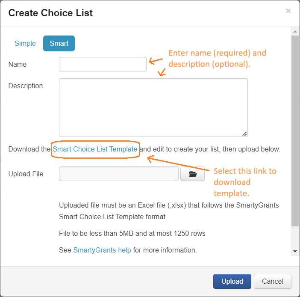Viewport: 300px width, 297px height.
Task: Click the vertical scrollbar thumb
Action: pyautogui.click(x=295, y=128)
